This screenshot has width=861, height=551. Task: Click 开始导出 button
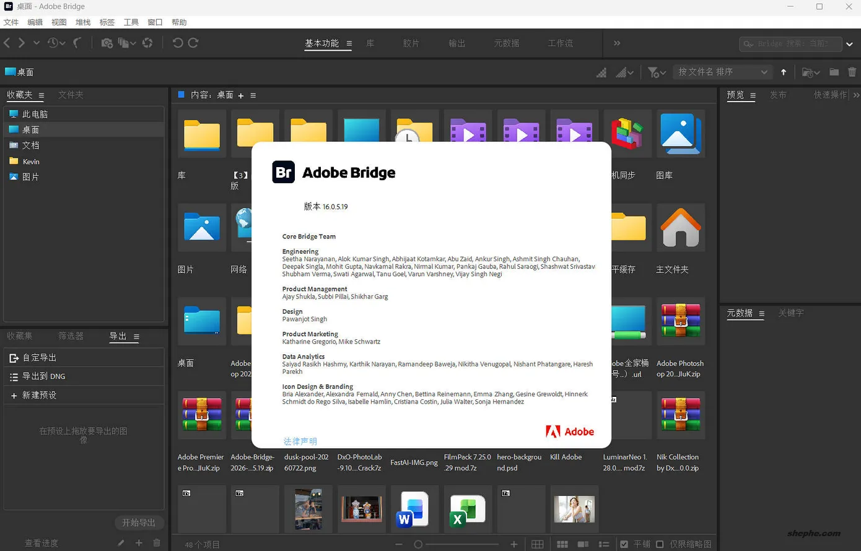(139, 523)
